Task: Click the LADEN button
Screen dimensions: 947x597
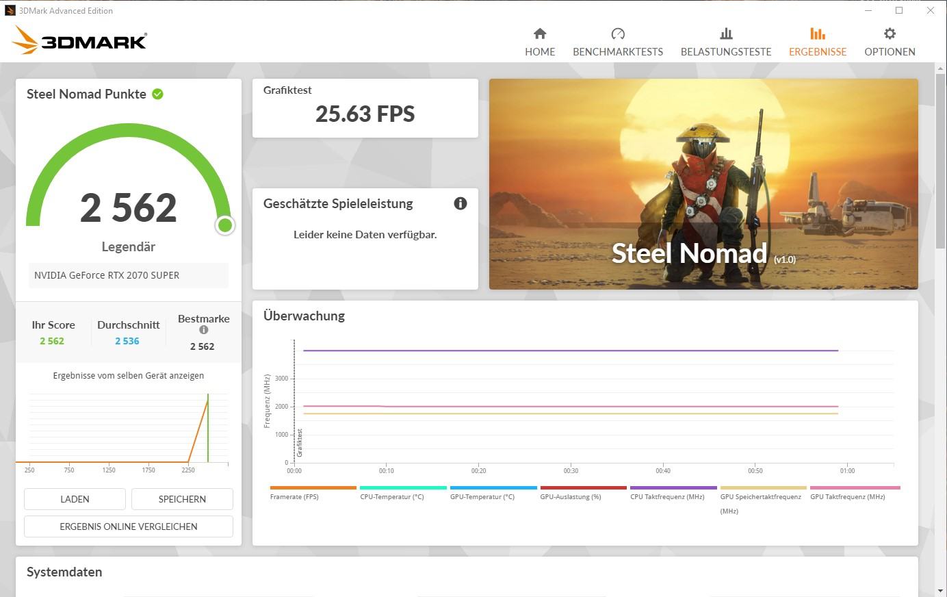Action: tap(75, 499)
